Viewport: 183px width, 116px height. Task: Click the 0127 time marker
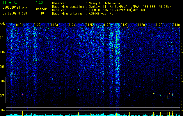coord(124,25)
